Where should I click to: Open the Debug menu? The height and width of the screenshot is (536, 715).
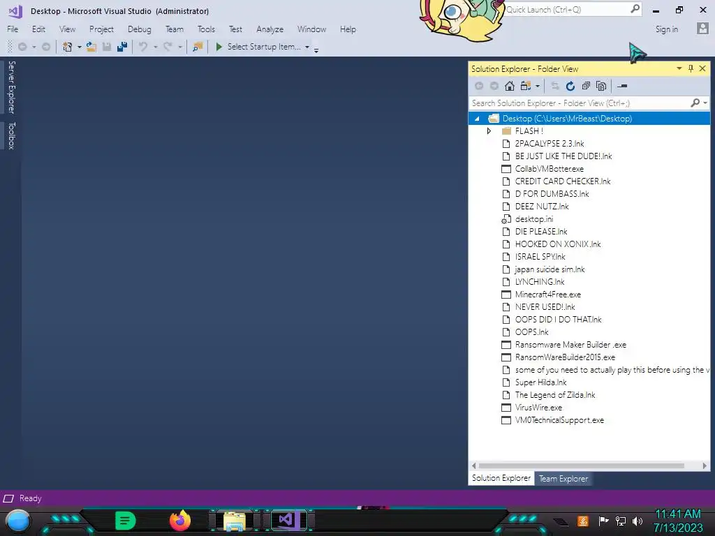pyautogui.click(x=139, y=29)
